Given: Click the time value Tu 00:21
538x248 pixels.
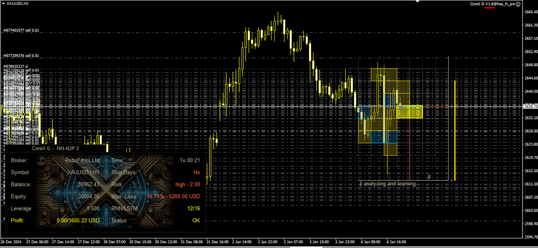Looking at the screenshot, I should (190, 160).
